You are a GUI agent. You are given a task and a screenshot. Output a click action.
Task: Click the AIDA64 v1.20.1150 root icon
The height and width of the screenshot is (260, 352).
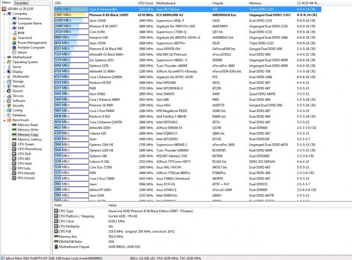[4, 9]
